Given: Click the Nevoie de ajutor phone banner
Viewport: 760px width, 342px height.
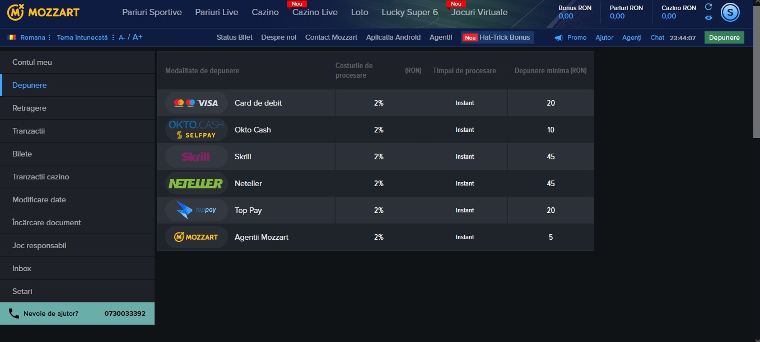Looking at the screenshot, I should 77,313.
